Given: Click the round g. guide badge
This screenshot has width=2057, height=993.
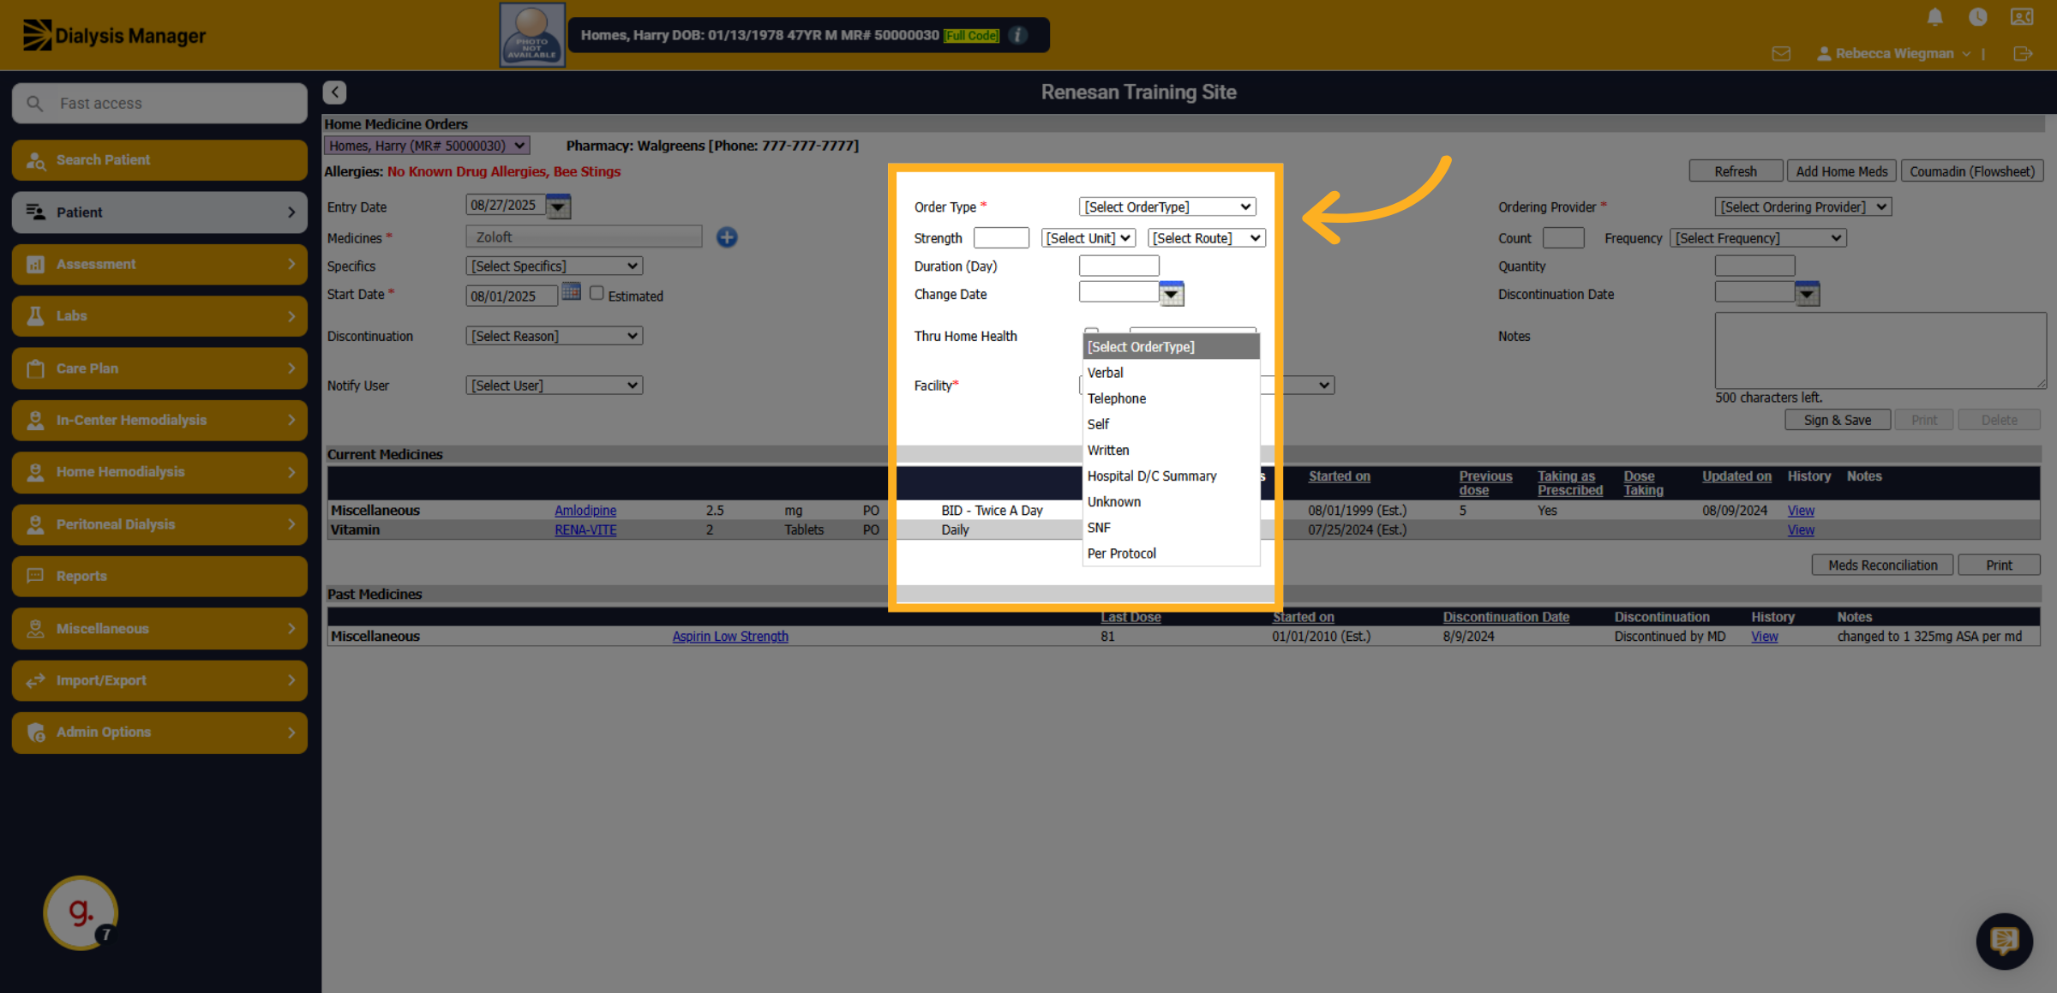Looking at the screenshot, I should click(x=81, y=912).
